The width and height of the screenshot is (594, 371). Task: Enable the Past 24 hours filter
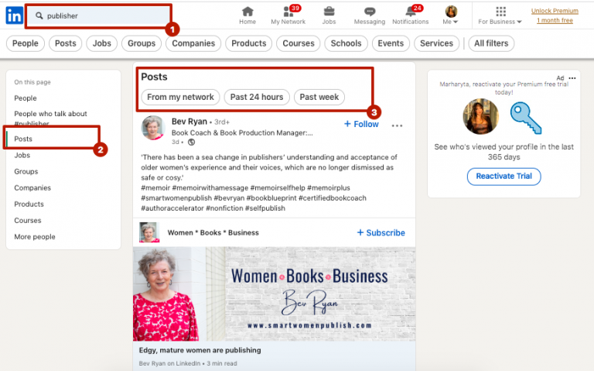point(258,97)
